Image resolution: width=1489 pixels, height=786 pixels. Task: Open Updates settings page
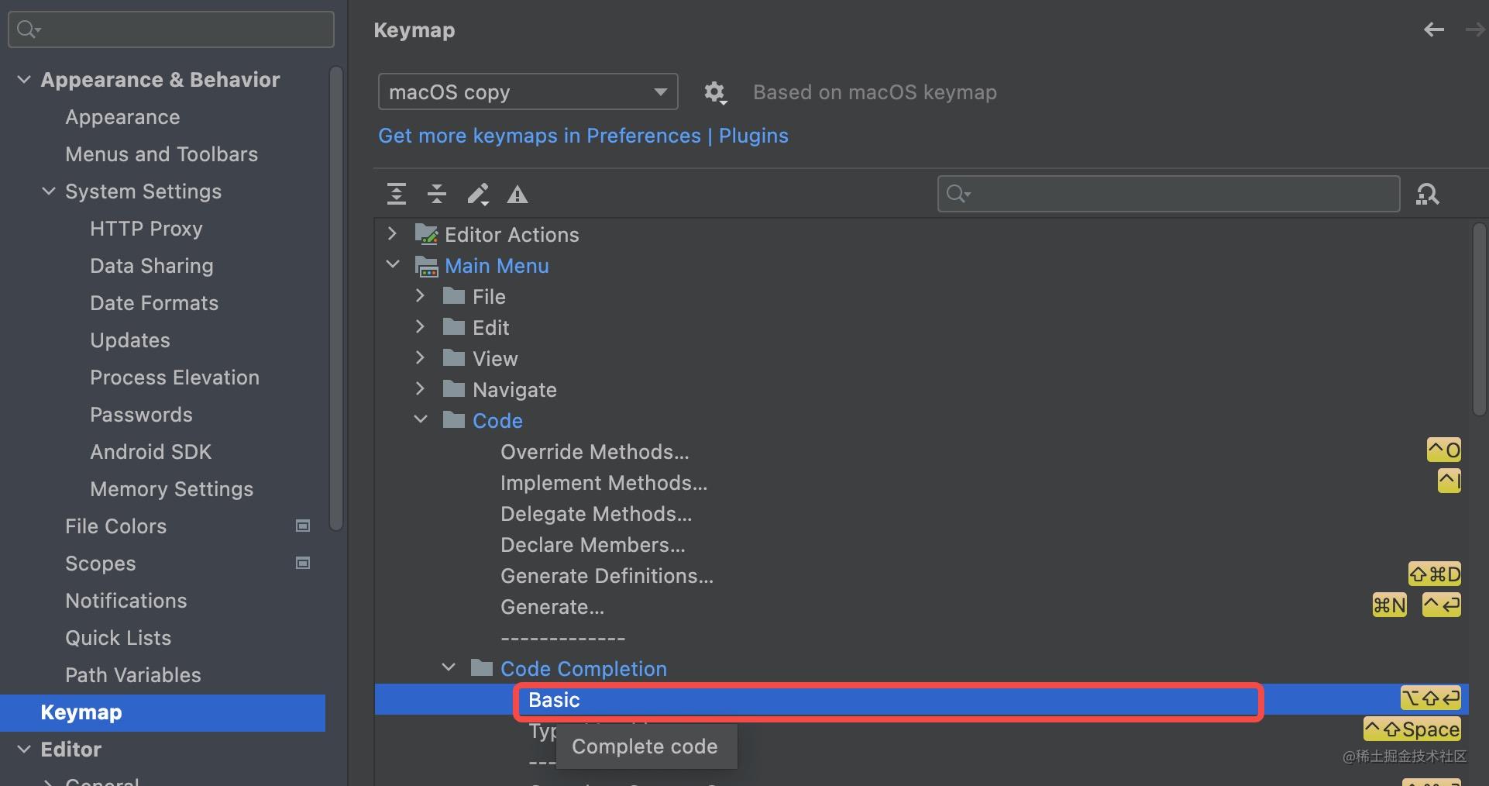(x=129, y=340)
